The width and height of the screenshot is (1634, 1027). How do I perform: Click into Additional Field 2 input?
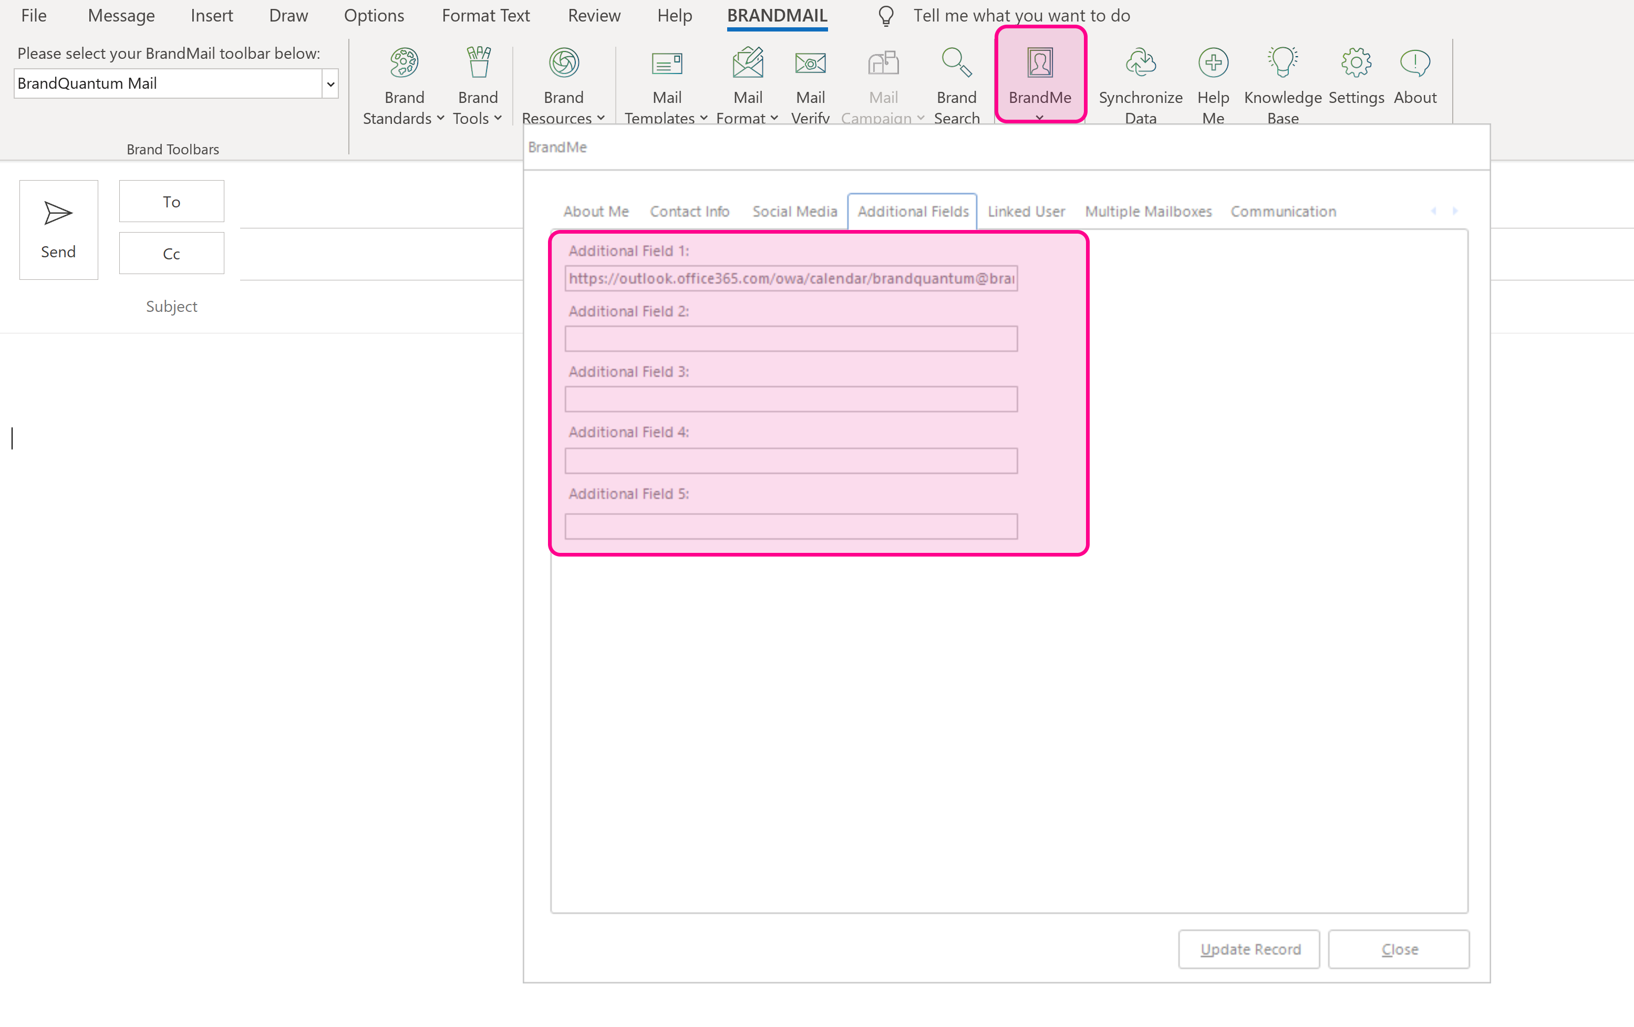[x=791, y=339]
